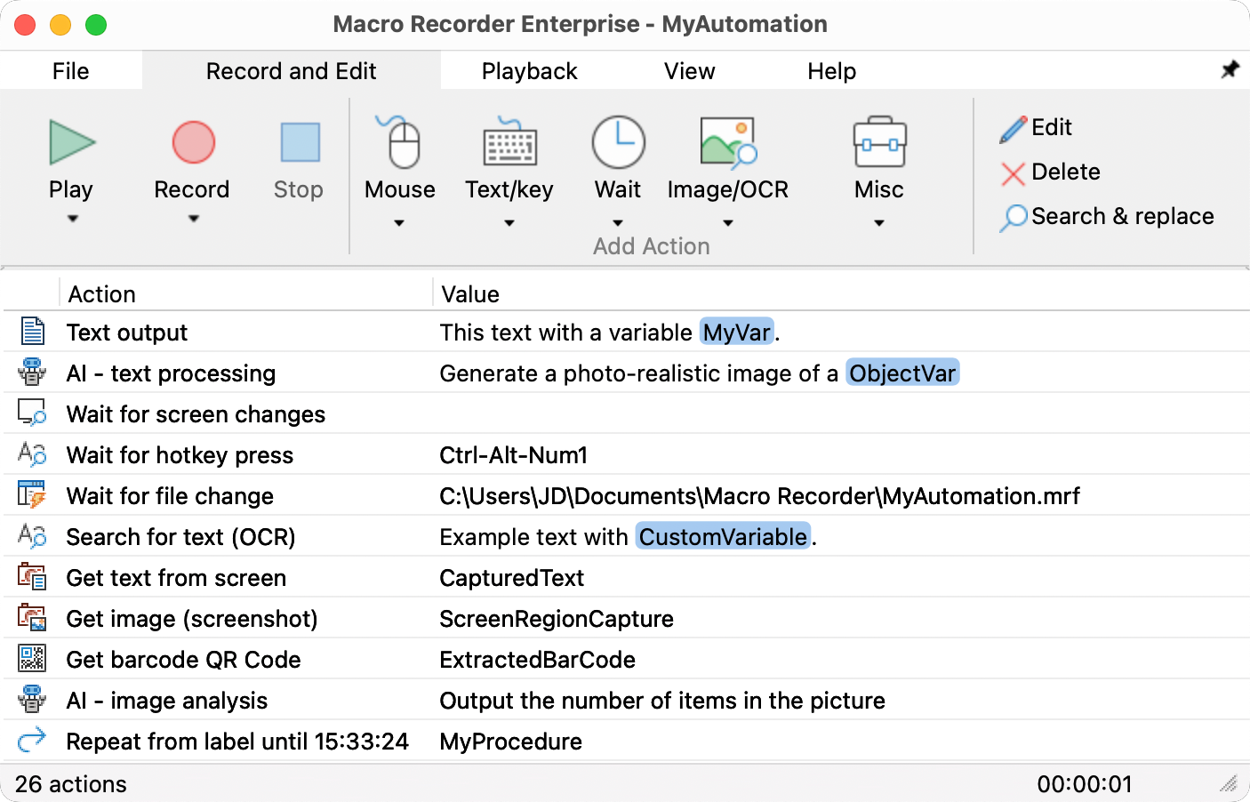Toggle the ribbon pin in the corner
The width and height of the screenshot is (1250, 802).
[1230, 68]
